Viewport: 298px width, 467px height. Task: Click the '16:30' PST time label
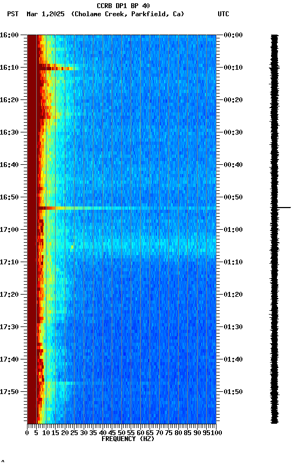[x=9, y=132]
